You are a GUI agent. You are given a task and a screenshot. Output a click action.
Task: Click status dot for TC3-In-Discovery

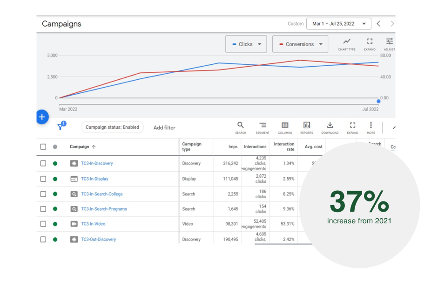click(x=55, y=163)
